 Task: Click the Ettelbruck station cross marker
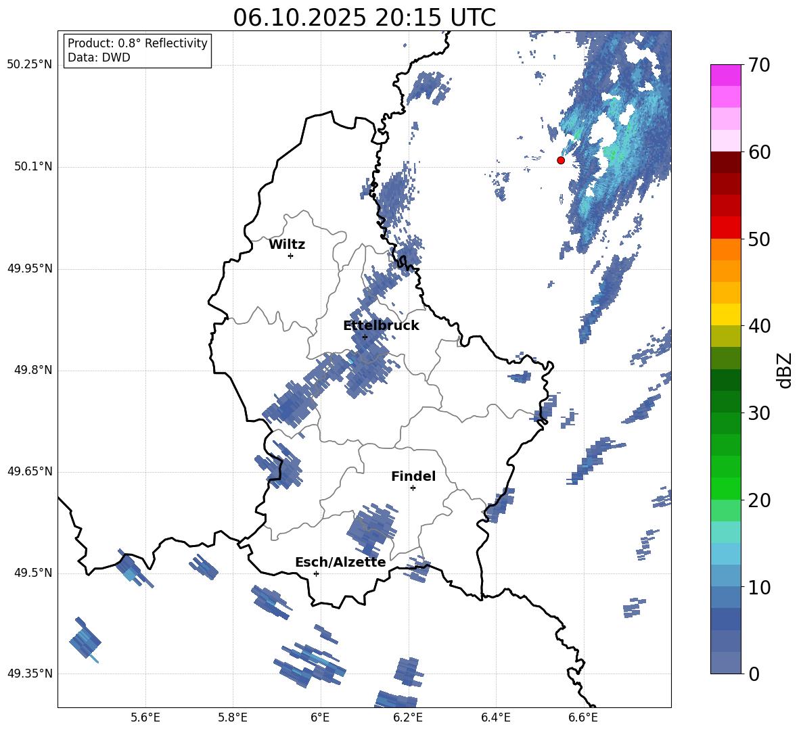coord(365,337)
